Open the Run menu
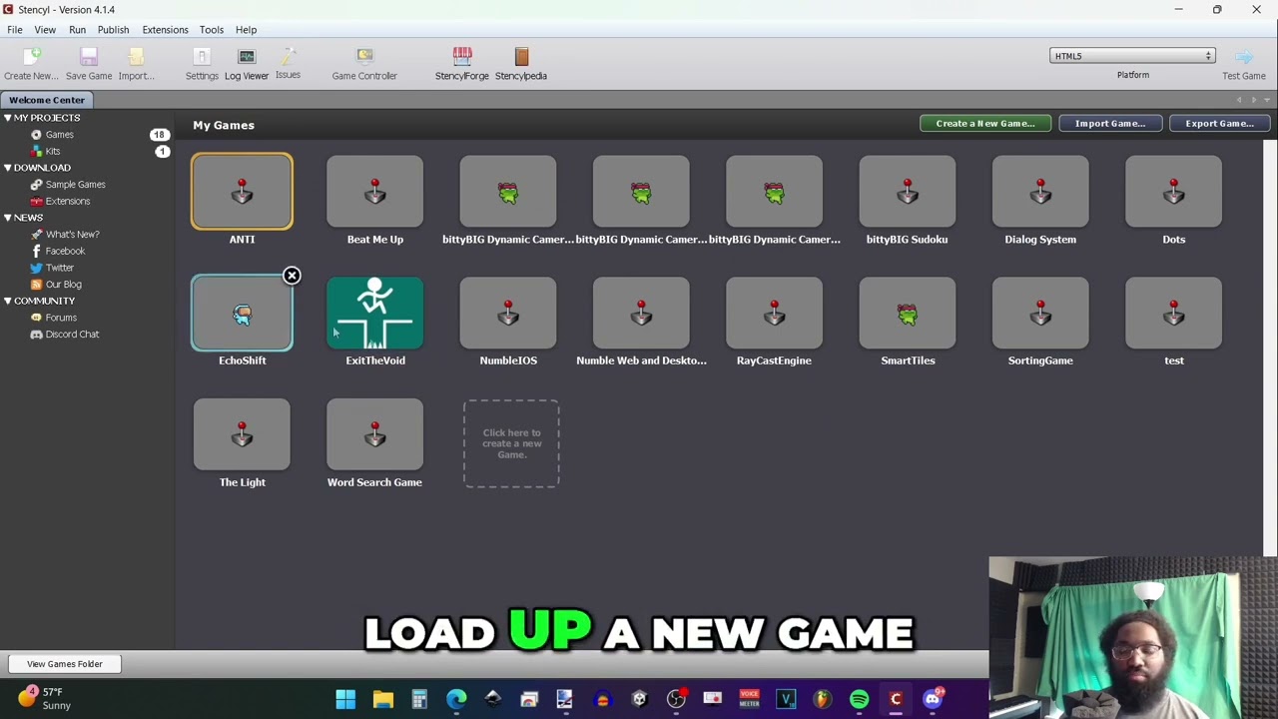 click(x=77, y=30)
